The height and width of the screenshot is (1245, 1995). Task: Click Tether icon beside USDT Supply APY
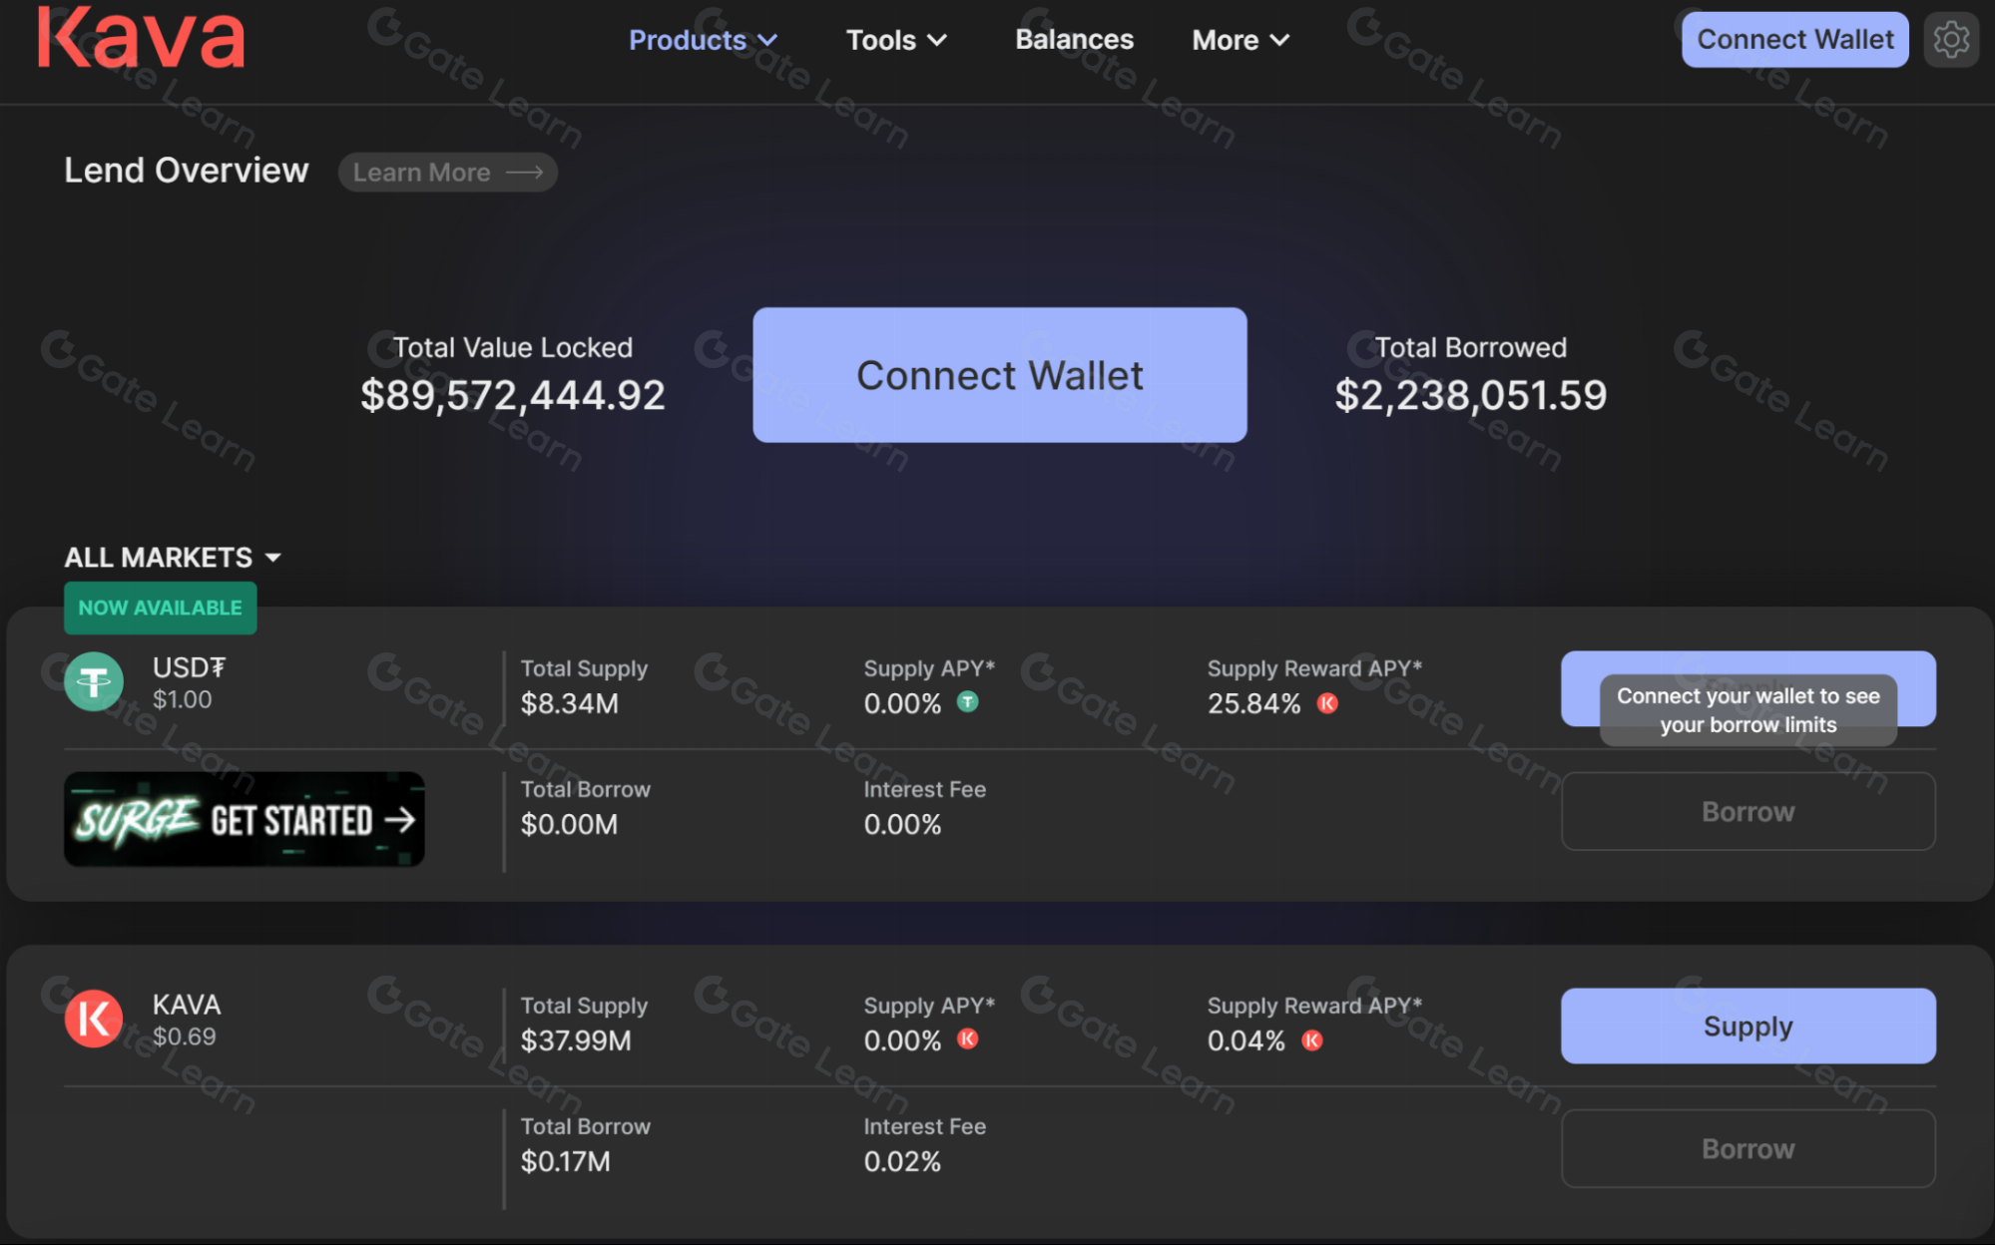(967, 702)
